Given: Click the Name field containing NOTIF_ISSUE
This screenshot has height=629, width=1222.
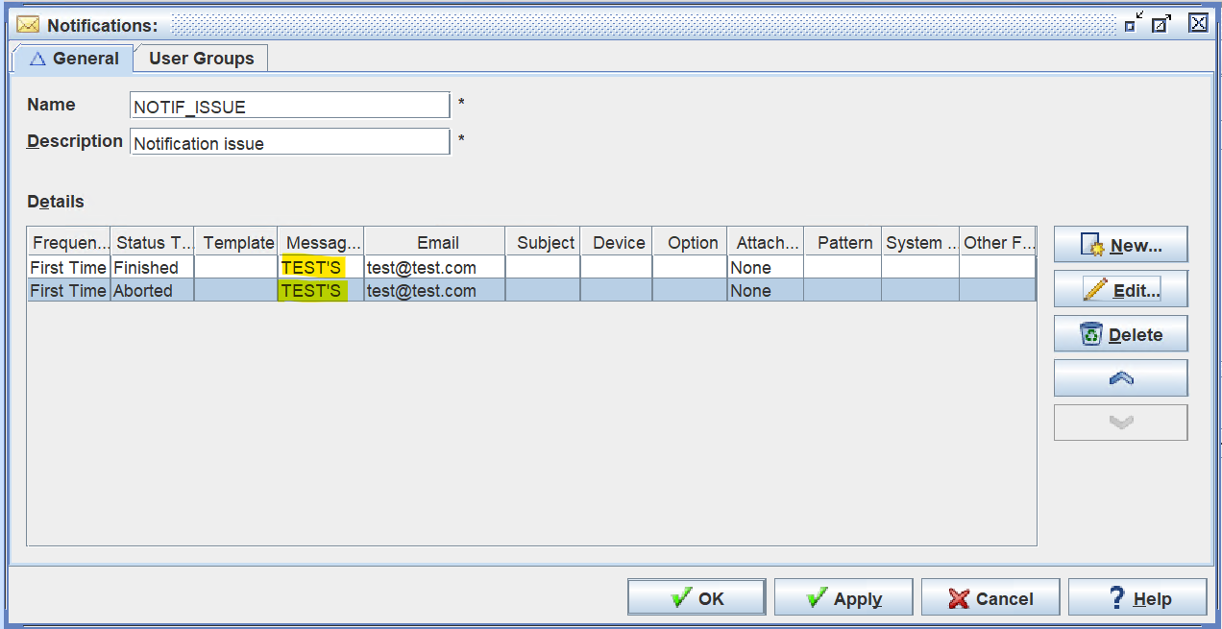Looking at the screenshot, I should coord(289,106).
